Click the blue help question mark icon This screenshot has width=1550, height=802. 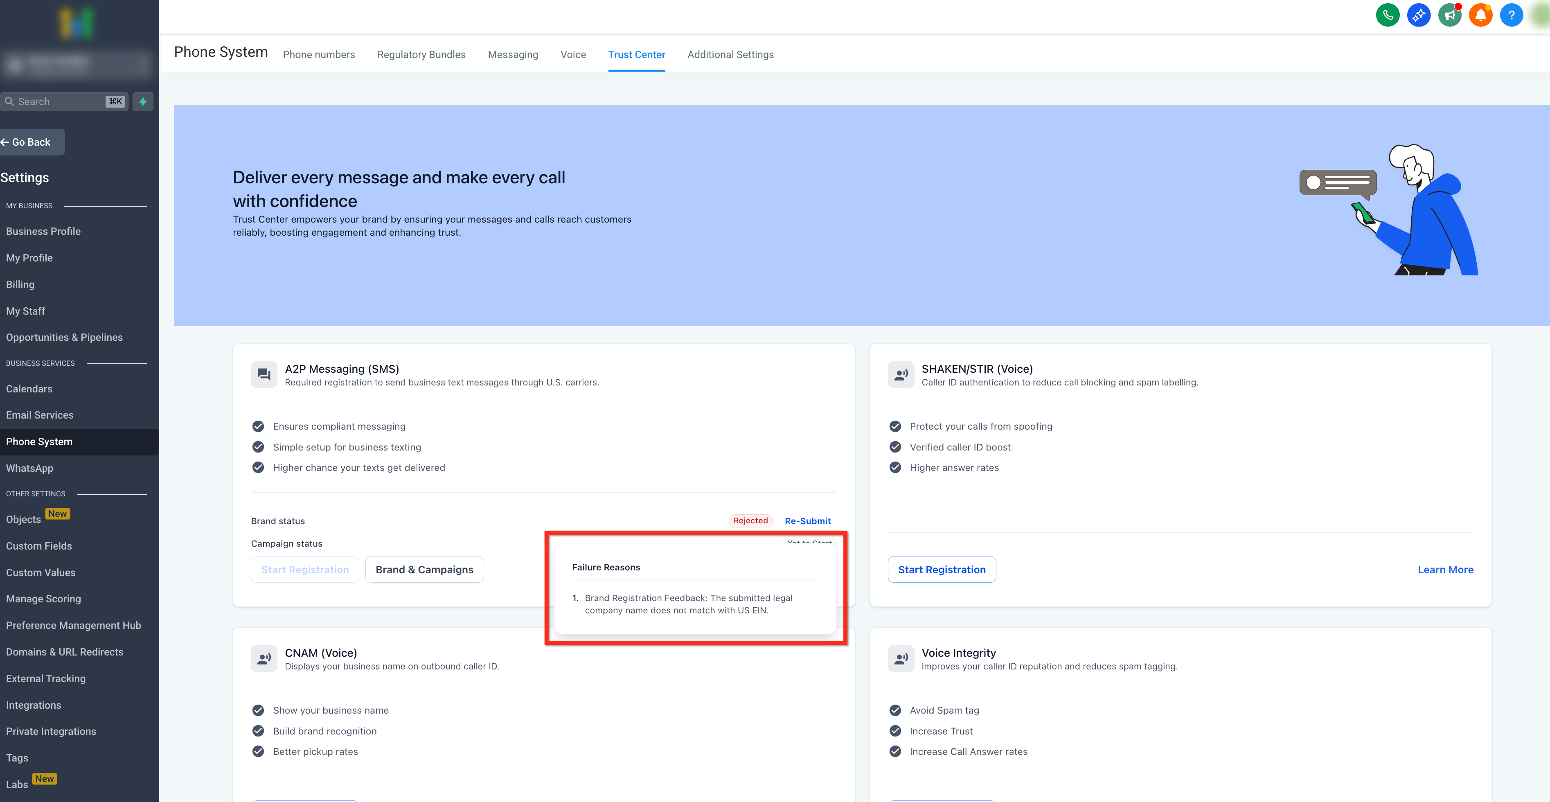pyautogui.click(x=1511, y=15)
